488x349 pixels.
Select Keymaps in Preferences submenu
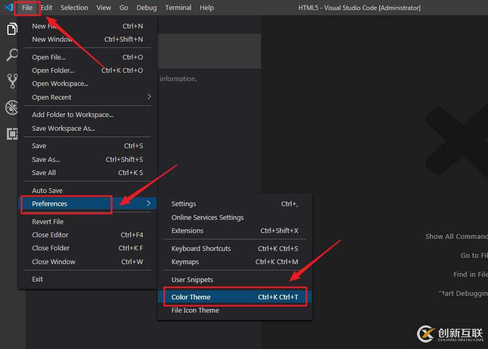coord(235,261)
